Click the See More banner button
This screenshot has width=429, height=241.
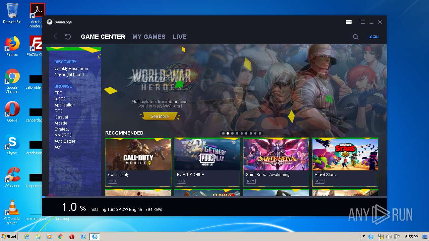tap(160, 116)
